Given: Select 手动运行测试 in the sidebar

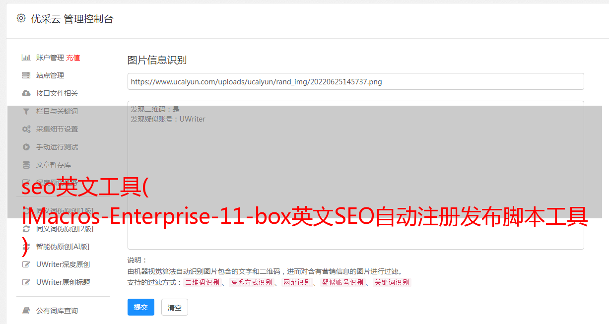Looking at the screenshot, I should tap(57, 147).
